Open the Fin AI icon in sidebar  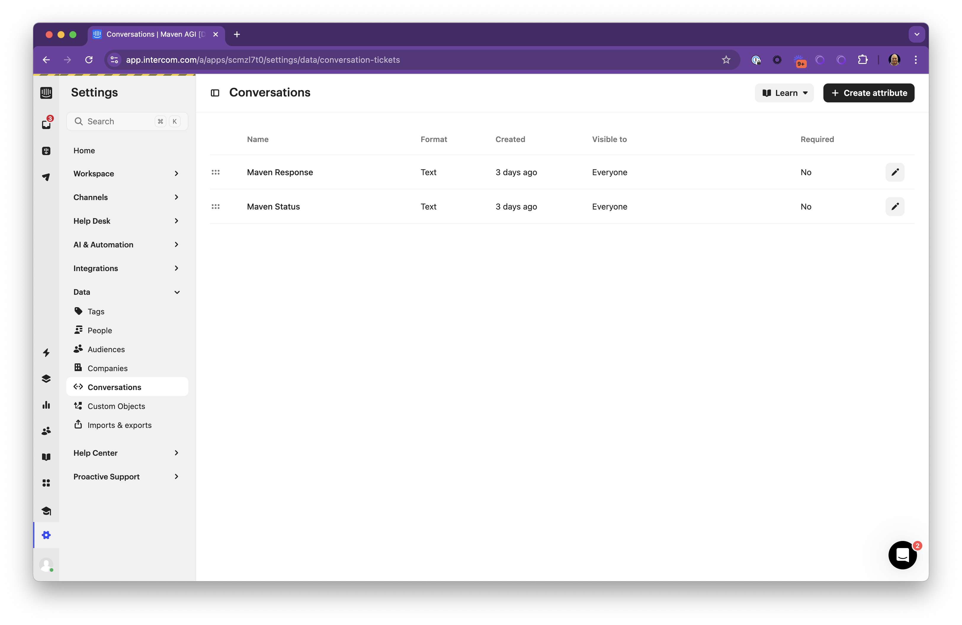tap(46, 151)
